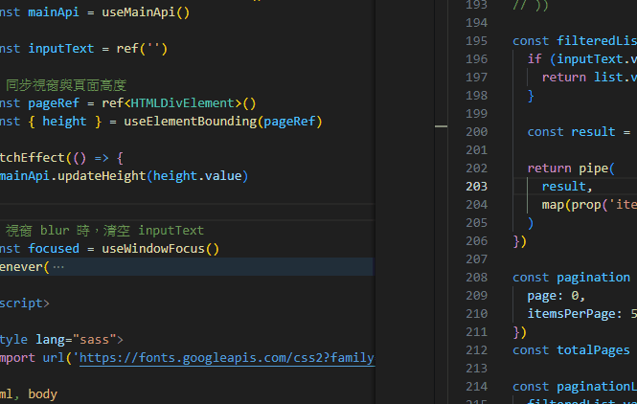Click the overview ruler marker beside the left editor
Image resolution: width=637 pixels, height=404 pixels.
coord(441,125)
